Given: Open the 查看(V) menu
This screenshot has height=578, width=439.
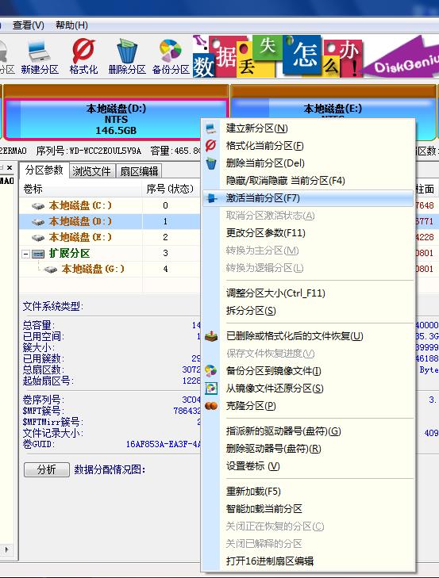Looking at the screenshot, I should point(28,25).
